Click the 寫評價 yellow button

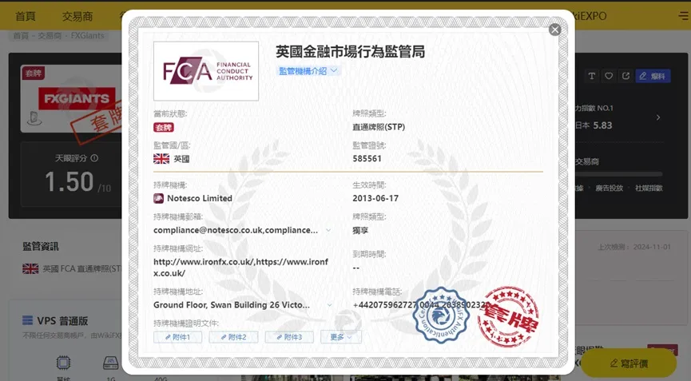630,363
